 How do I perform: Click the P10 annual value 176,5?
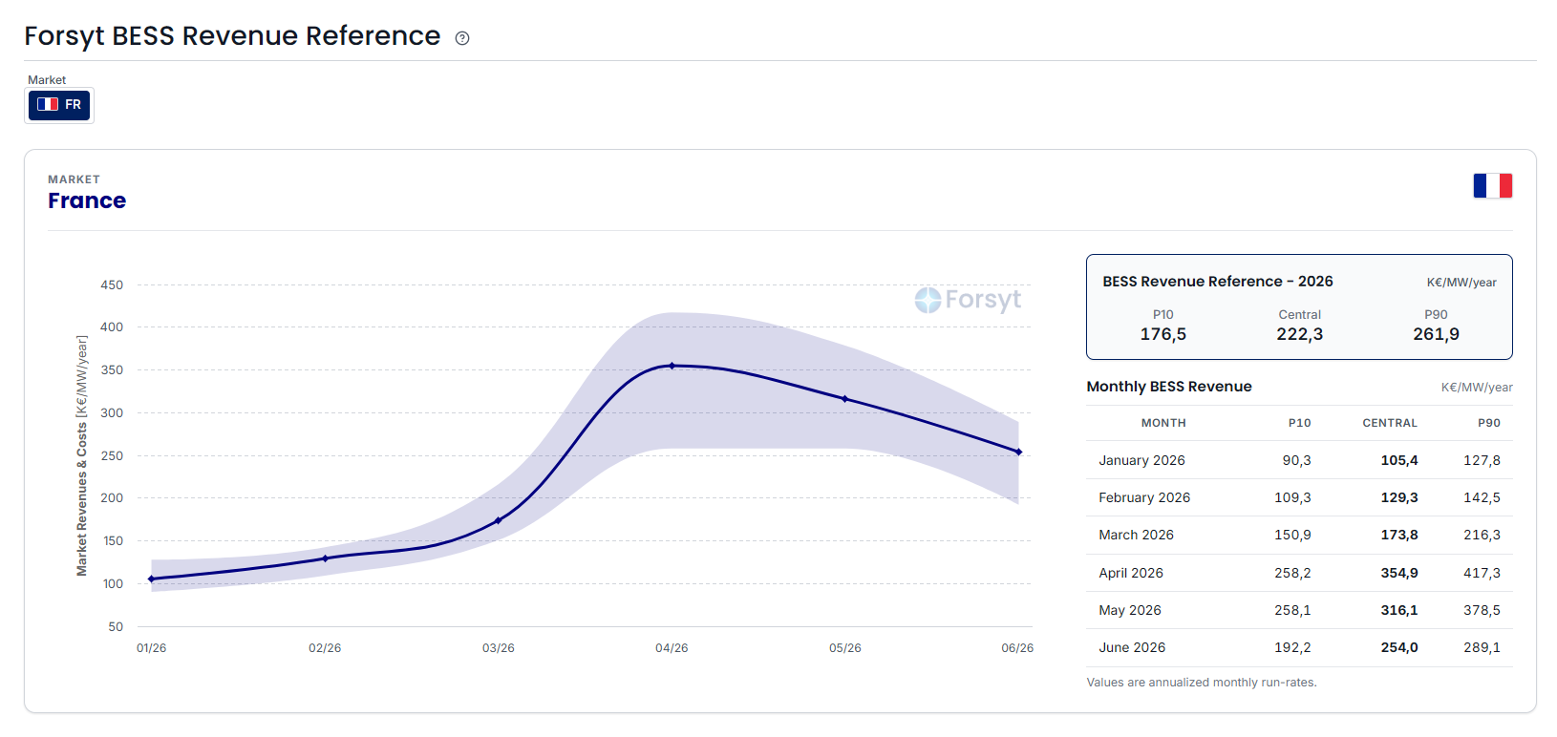tap(1162, 334)
